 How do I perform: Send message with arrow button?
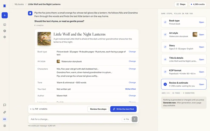pyautogui.click(x=134, y=119)
